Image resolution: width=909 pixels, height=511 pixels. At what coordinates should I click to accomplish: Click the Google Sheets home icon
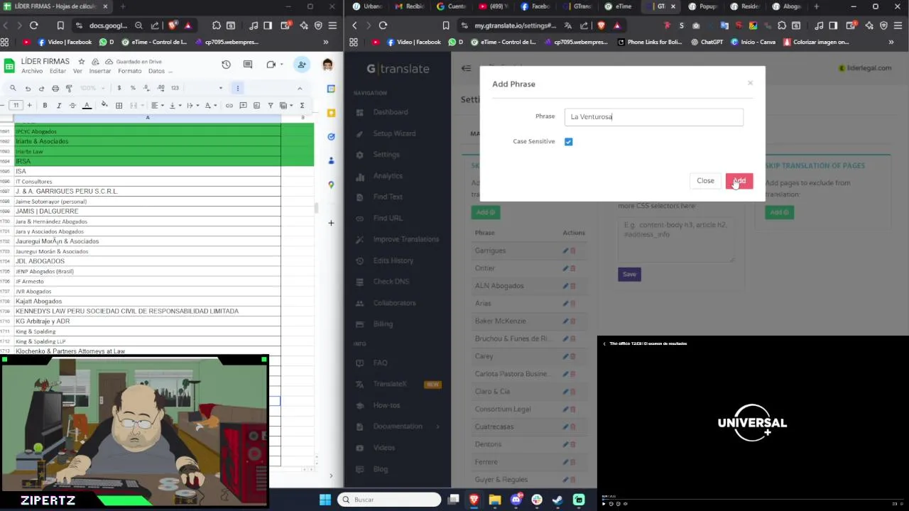pos(9,66)
